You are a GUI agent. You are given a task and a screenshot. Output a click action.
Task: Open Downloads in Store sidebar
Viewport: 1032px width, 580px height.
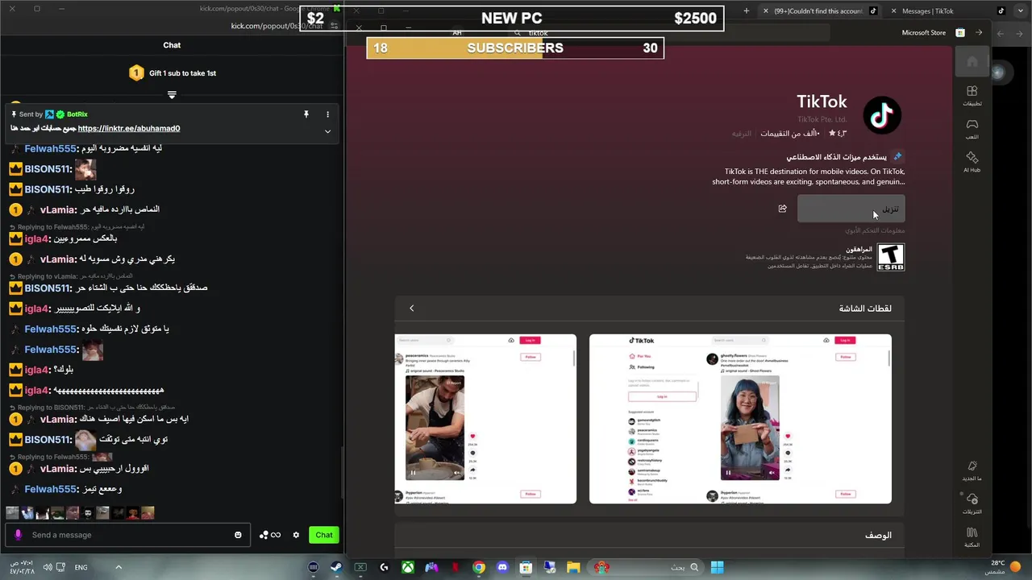click(972, 503)
